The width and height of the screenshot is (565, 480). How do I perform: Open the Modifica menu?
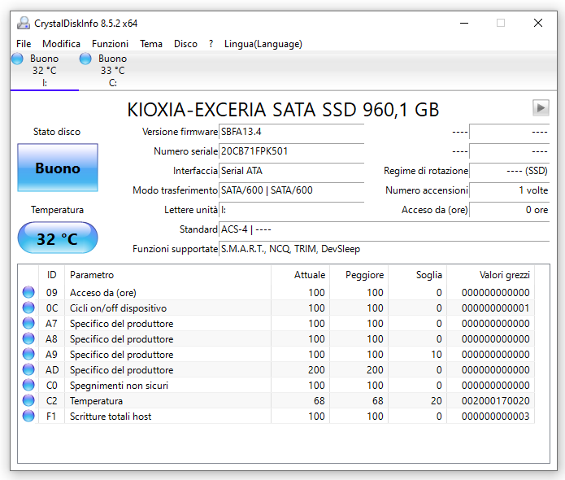(x=61, y=44)
